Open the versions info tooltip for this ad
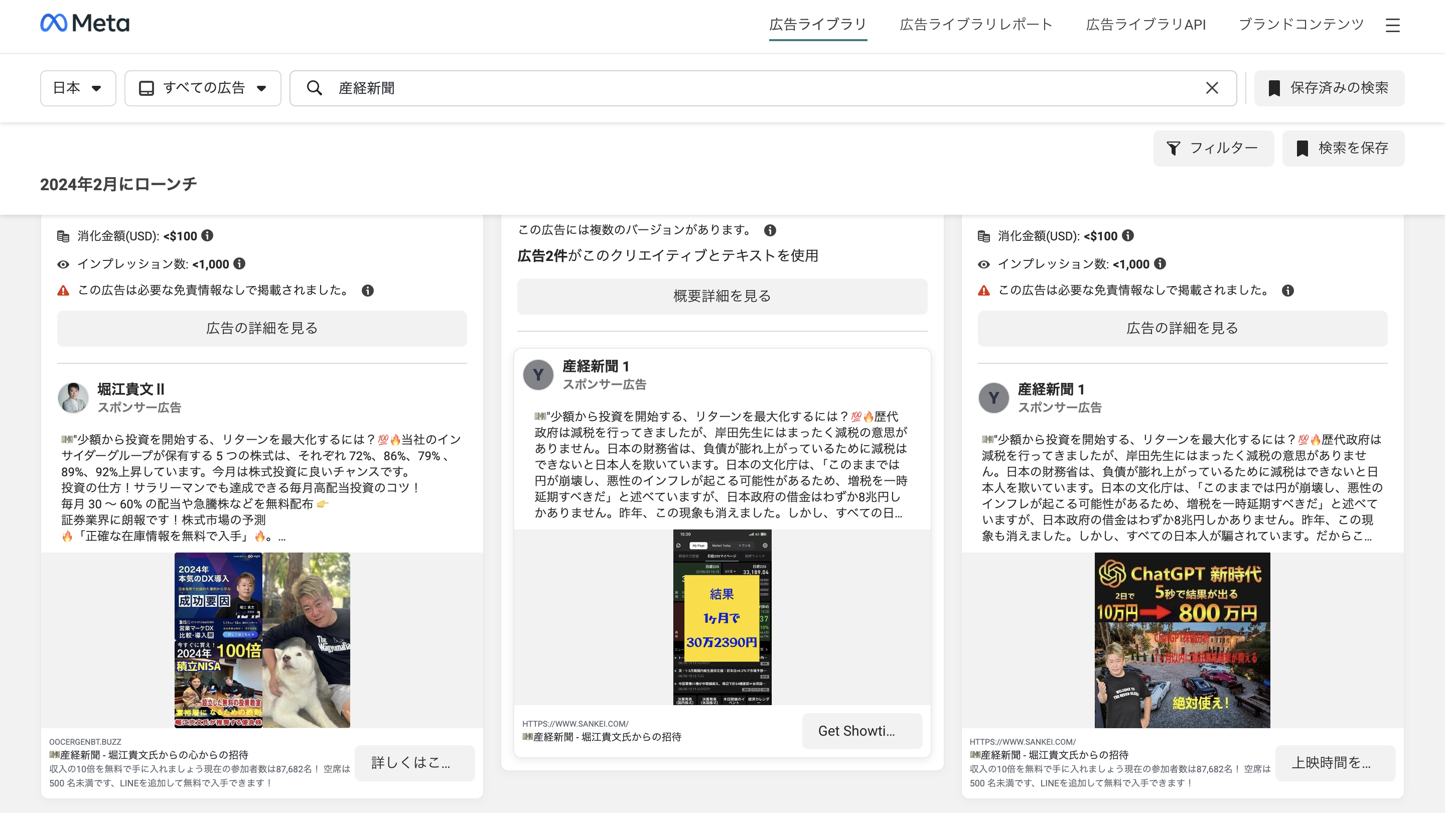Image resolution: width=1445 pixels, height=813 pixels. coord(769,229)
